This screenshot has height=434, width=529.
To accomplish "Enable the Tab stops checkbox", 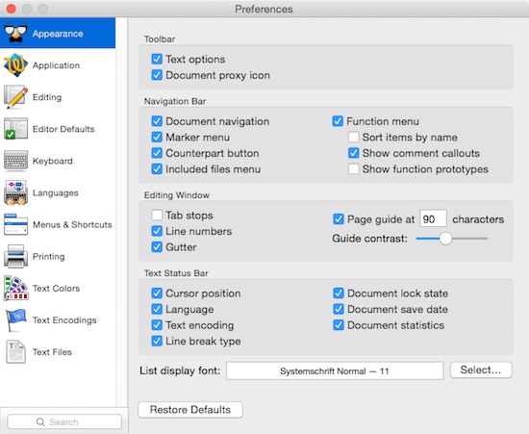I will [x=157, y=216].
